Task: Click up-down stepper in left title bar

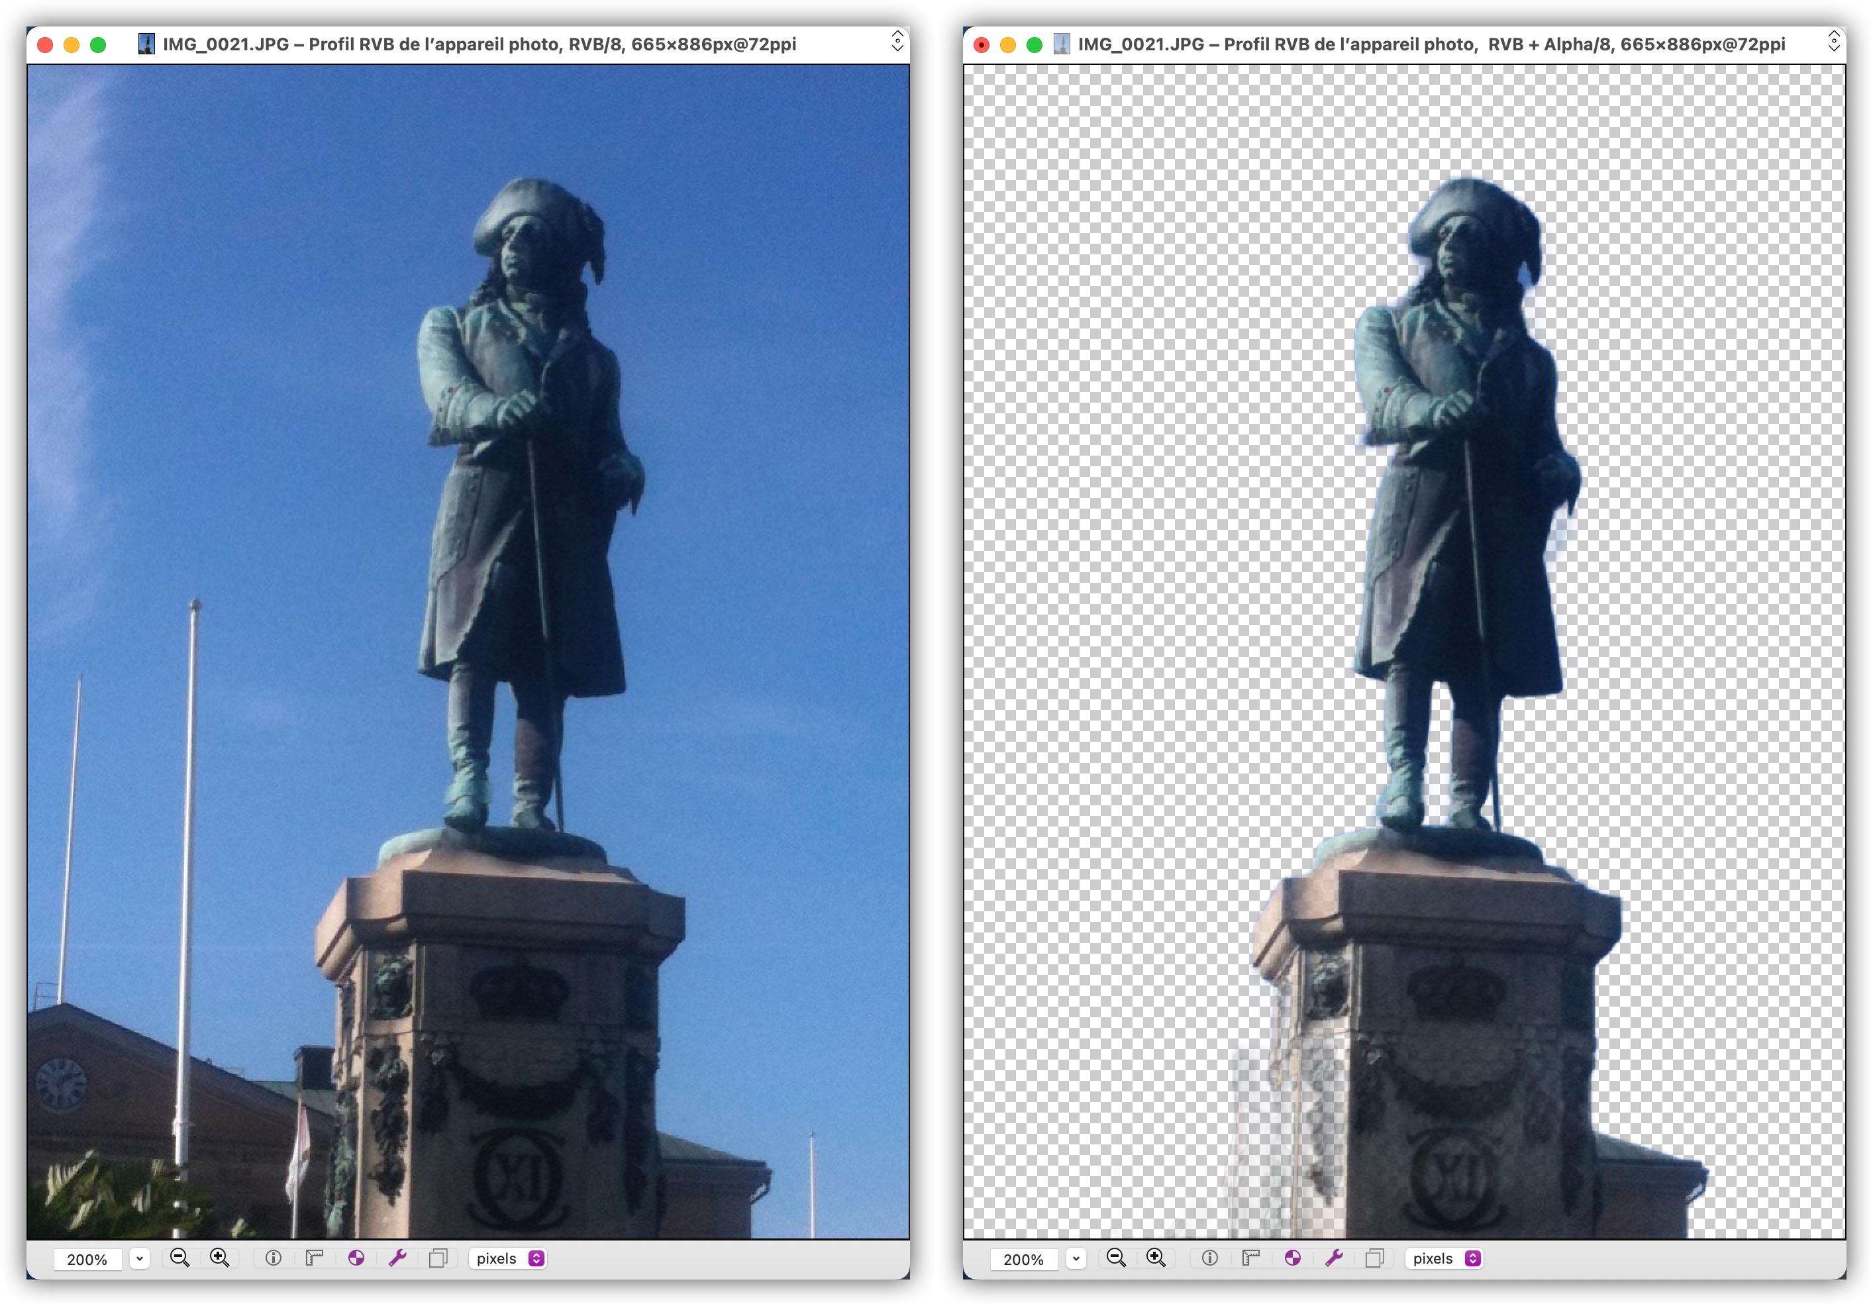Action: [x=897, y=42]
